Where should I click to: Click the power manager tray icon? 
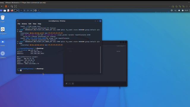tap(183, 11)
